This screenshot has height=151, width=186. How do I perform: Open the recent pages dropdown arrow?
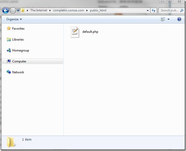(x=18, y=11)
